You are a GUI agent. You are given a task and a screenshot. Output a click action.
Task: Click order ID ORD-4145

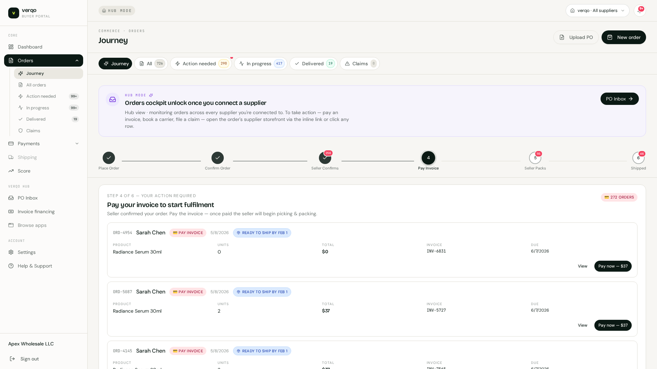point(123,351)
